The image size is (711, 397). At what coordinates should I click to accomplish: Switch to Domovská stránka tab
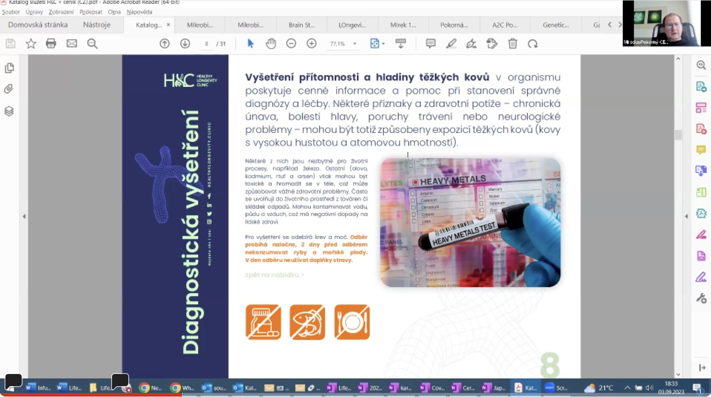[38, 25]
